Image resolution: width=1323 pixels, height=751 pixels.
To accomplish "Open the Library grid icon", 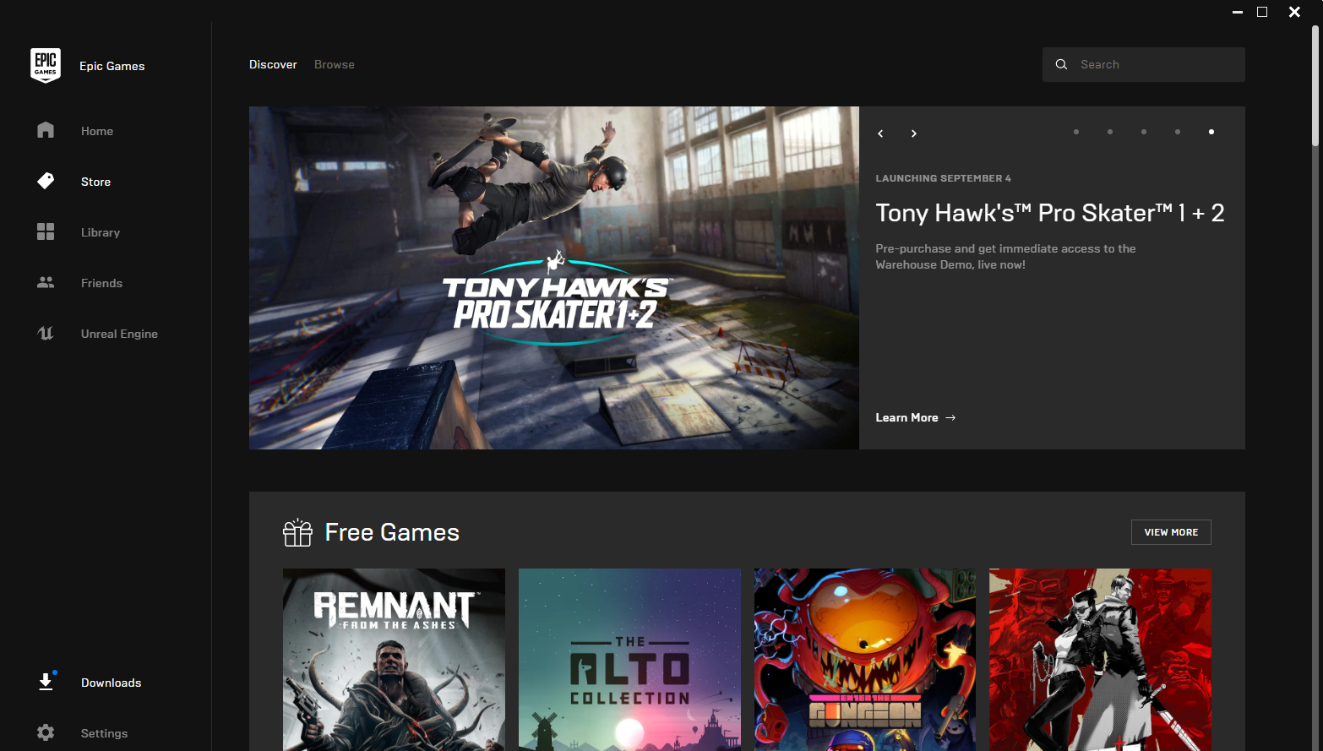I will pos(46,231).
